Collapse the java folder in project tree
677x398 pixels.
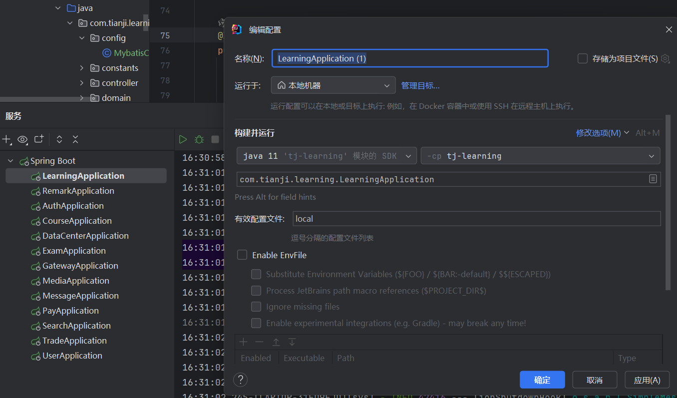point(58,8)
